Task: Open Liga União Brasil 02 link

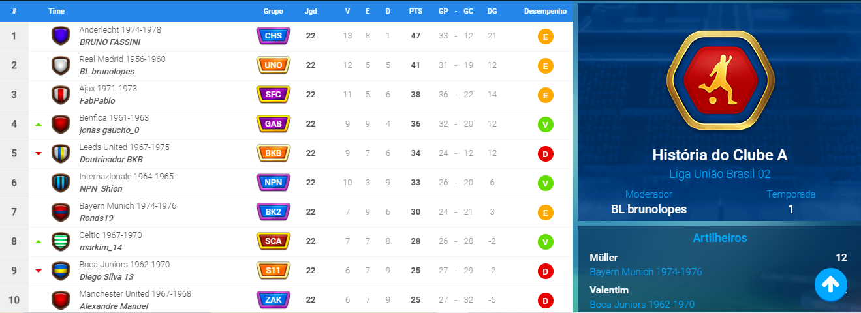Action: point(719,174)
